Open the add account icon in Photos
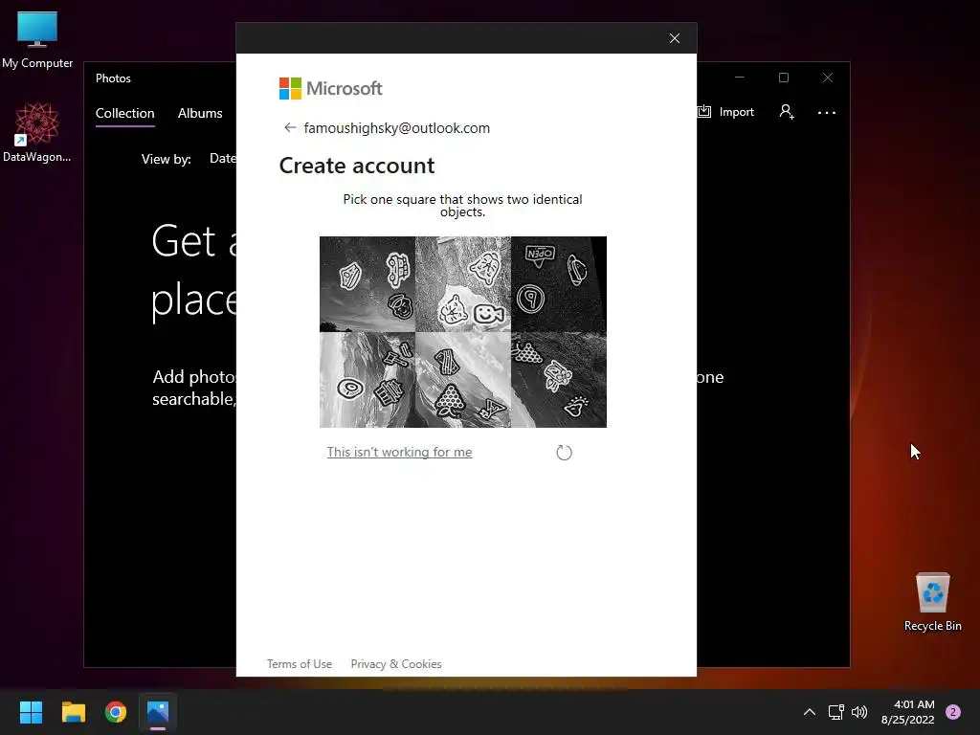Viewport: 980px width, 735px height. 787,112
